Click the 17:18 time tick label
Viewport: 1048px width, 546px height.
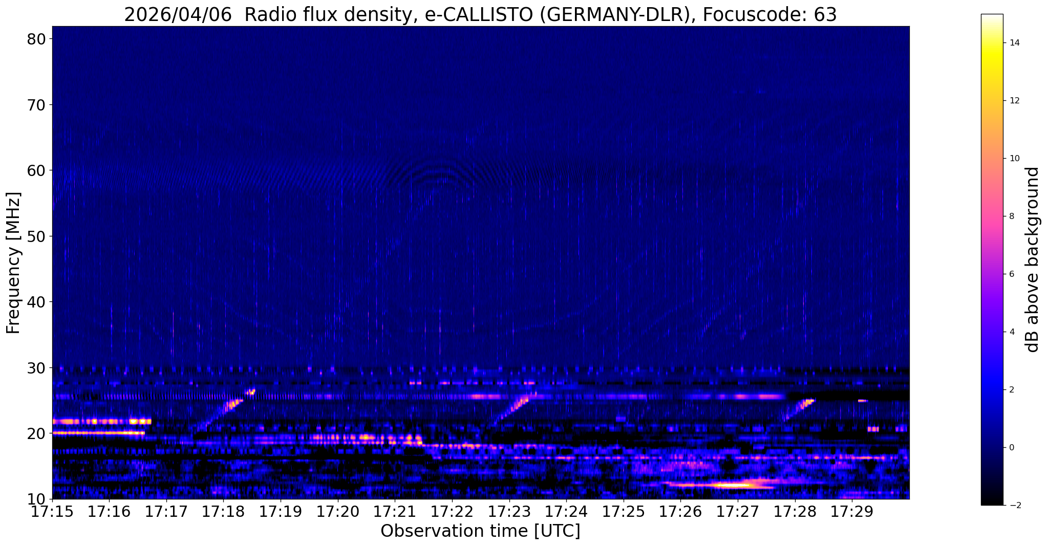223,511
